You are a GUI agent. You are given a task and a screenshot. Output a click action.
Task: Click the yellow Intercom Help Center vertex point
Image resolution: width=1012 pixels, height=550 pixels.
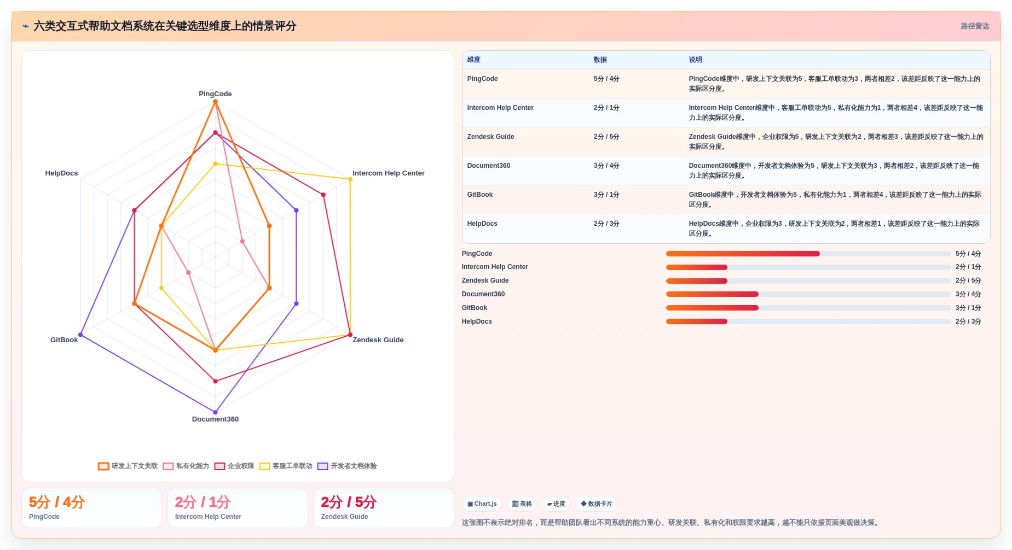(350, 179)
